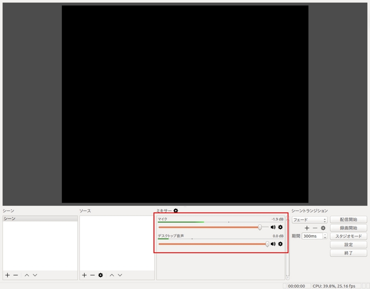Add a new source with plus icon
This screenshot has height=289, width=370.
click(84, 275)
